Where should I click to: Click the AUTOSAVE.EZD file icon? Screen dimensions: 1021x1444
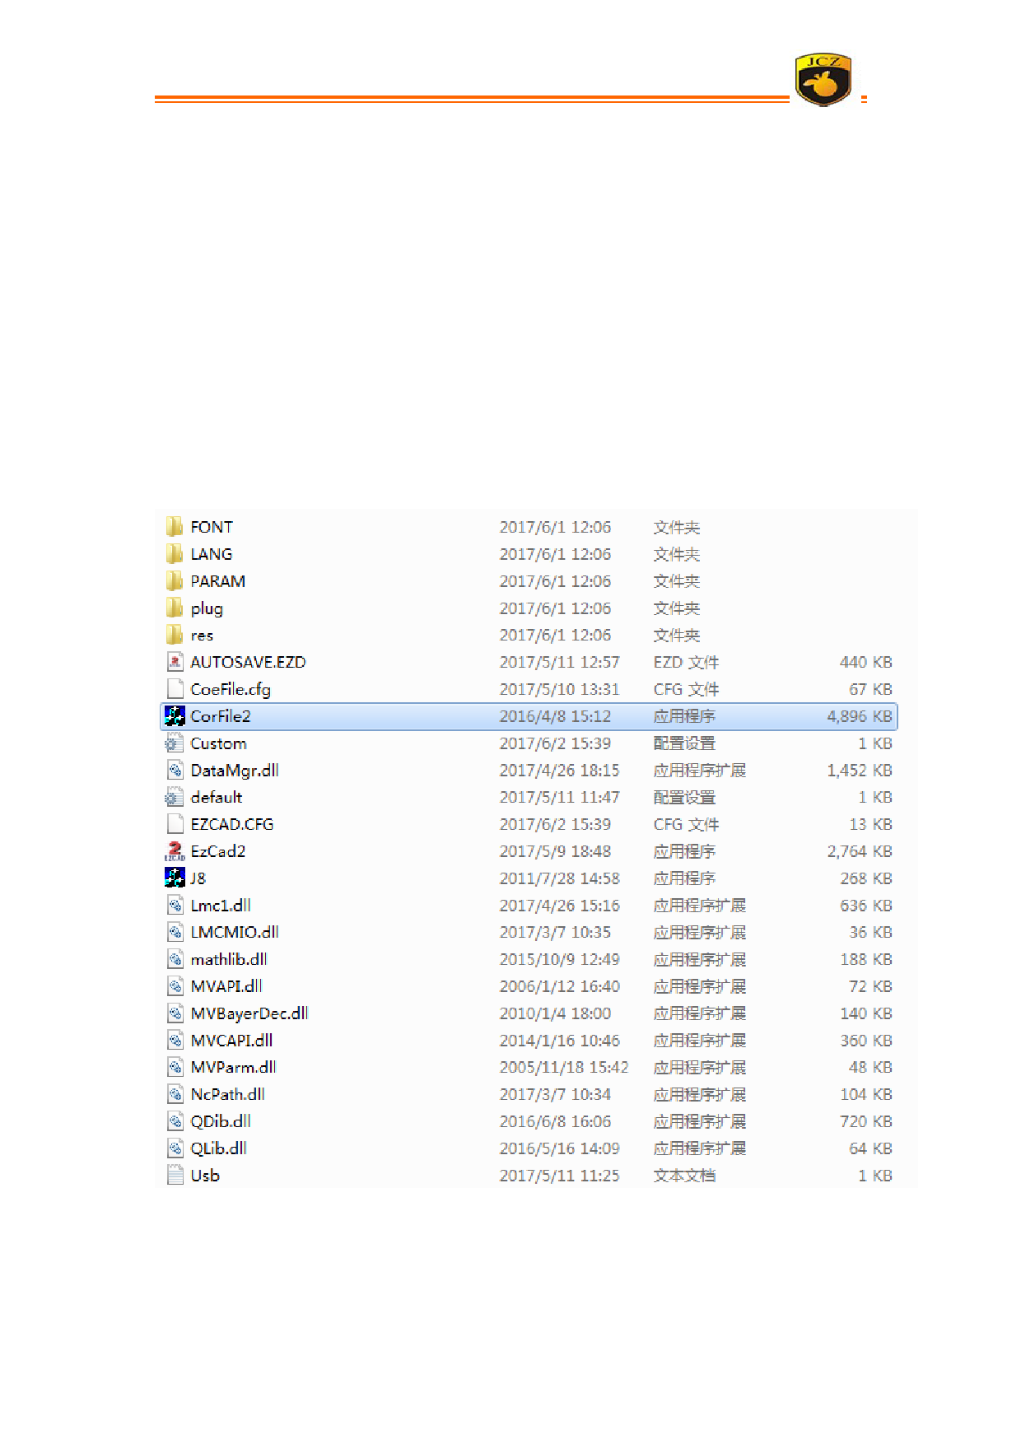click(x=175, y=662)
